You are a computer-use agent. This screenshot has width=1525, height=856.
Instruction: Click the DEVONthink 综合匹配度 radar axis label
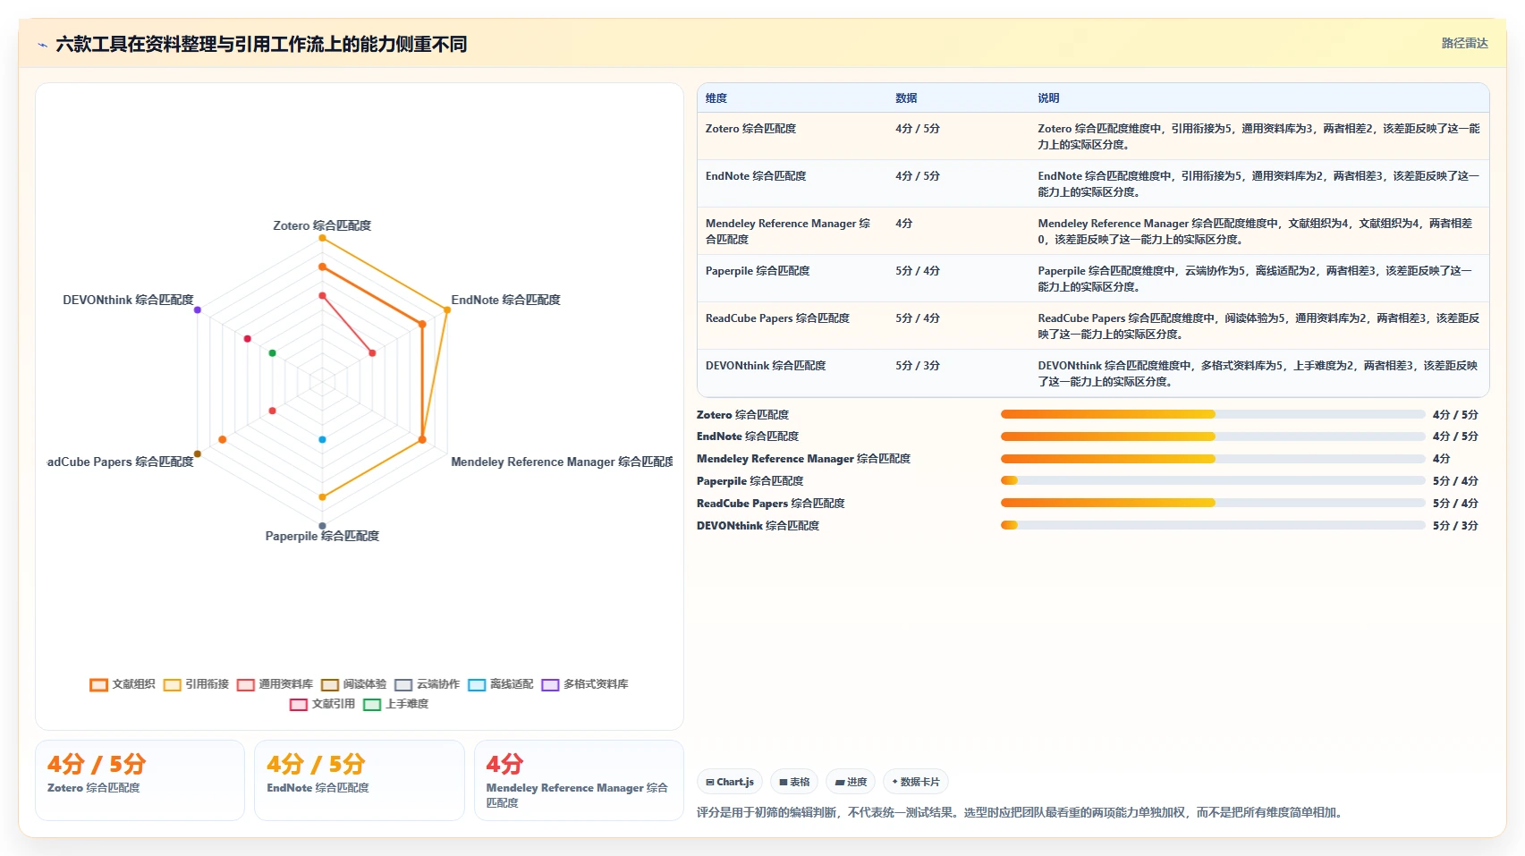pos(128,300)
